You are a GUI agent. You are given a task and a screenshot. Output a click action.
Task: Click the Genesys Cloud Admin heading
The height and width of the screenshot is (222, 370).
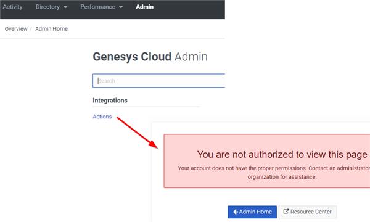coord(150,57)
